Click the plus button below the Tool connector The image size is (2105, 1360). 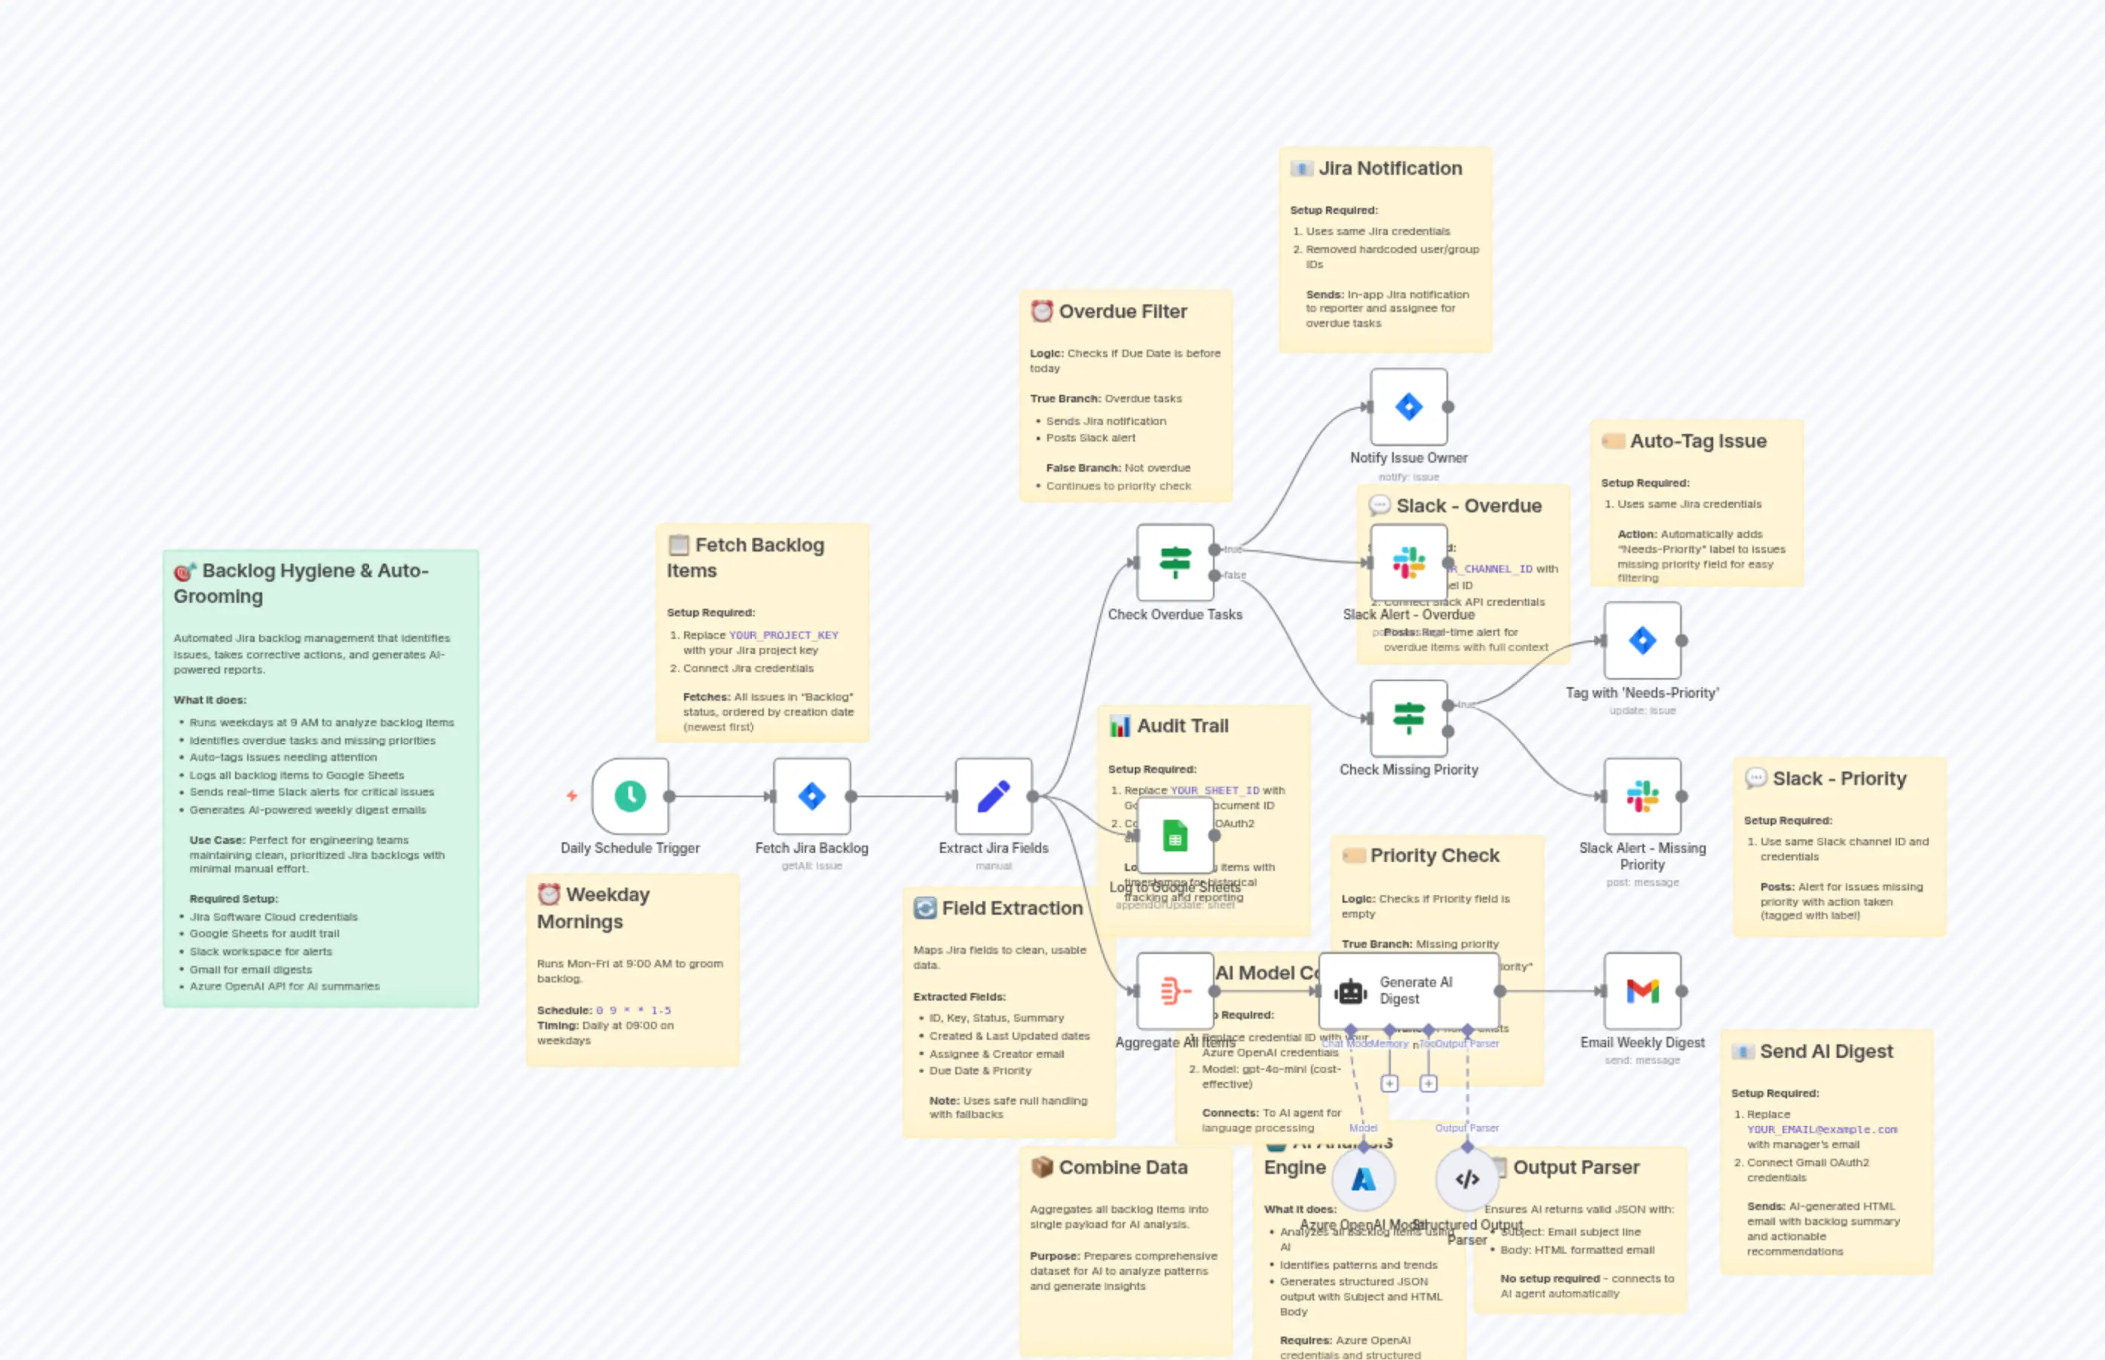pos(1428,1083)
